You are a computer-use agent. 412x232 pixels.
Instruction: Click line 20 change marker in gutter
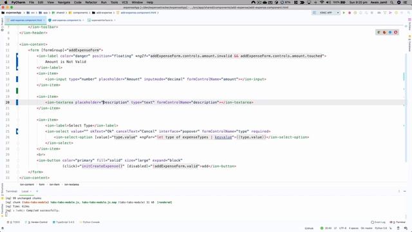(x=17, y=102)
